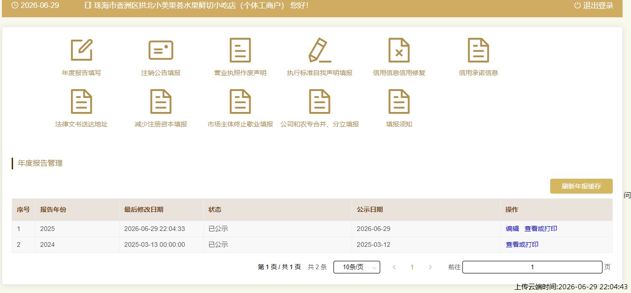Open 查看或打印 for 2024 report

pyautogui.click(x=522, y=244)
